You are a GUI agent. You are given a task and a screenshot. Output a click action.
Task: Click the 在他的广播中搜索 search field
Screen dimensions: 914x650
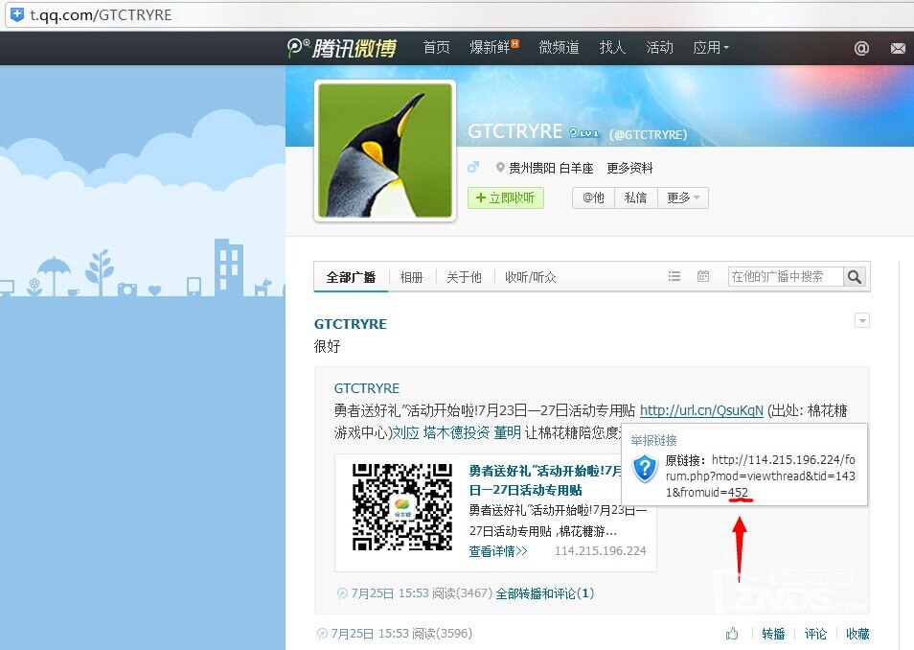[785, 277]
